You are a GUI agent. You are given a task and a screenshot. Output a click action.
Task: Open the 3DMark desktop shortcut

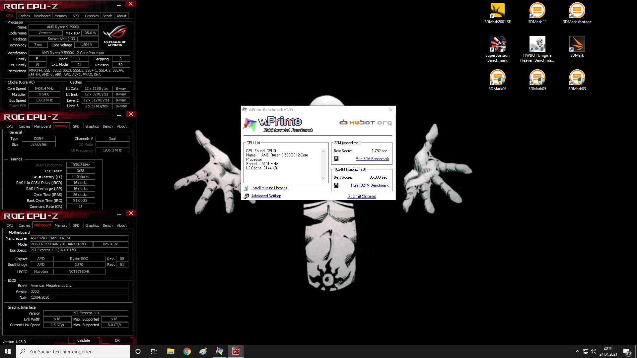[x=577, y=47]
